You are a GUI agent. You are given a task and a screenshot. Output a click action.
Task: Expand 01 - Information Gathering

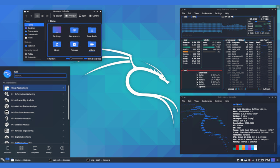click(34, 94)
